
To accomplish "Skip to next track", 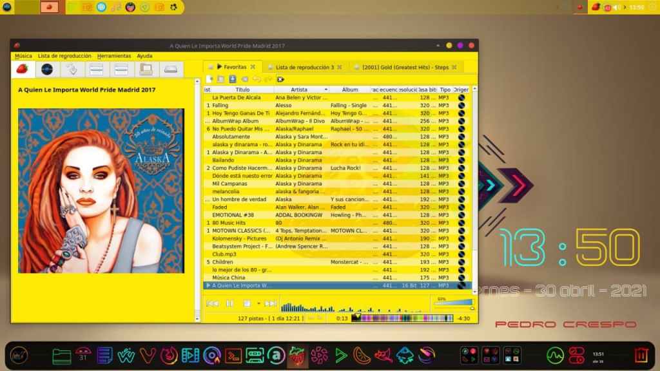I will [x=271, y=303].
